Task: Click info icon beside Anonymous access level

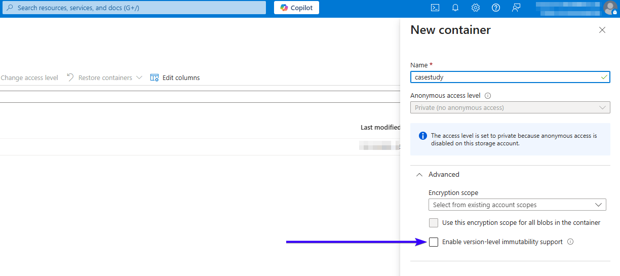Action: point(488,96)
